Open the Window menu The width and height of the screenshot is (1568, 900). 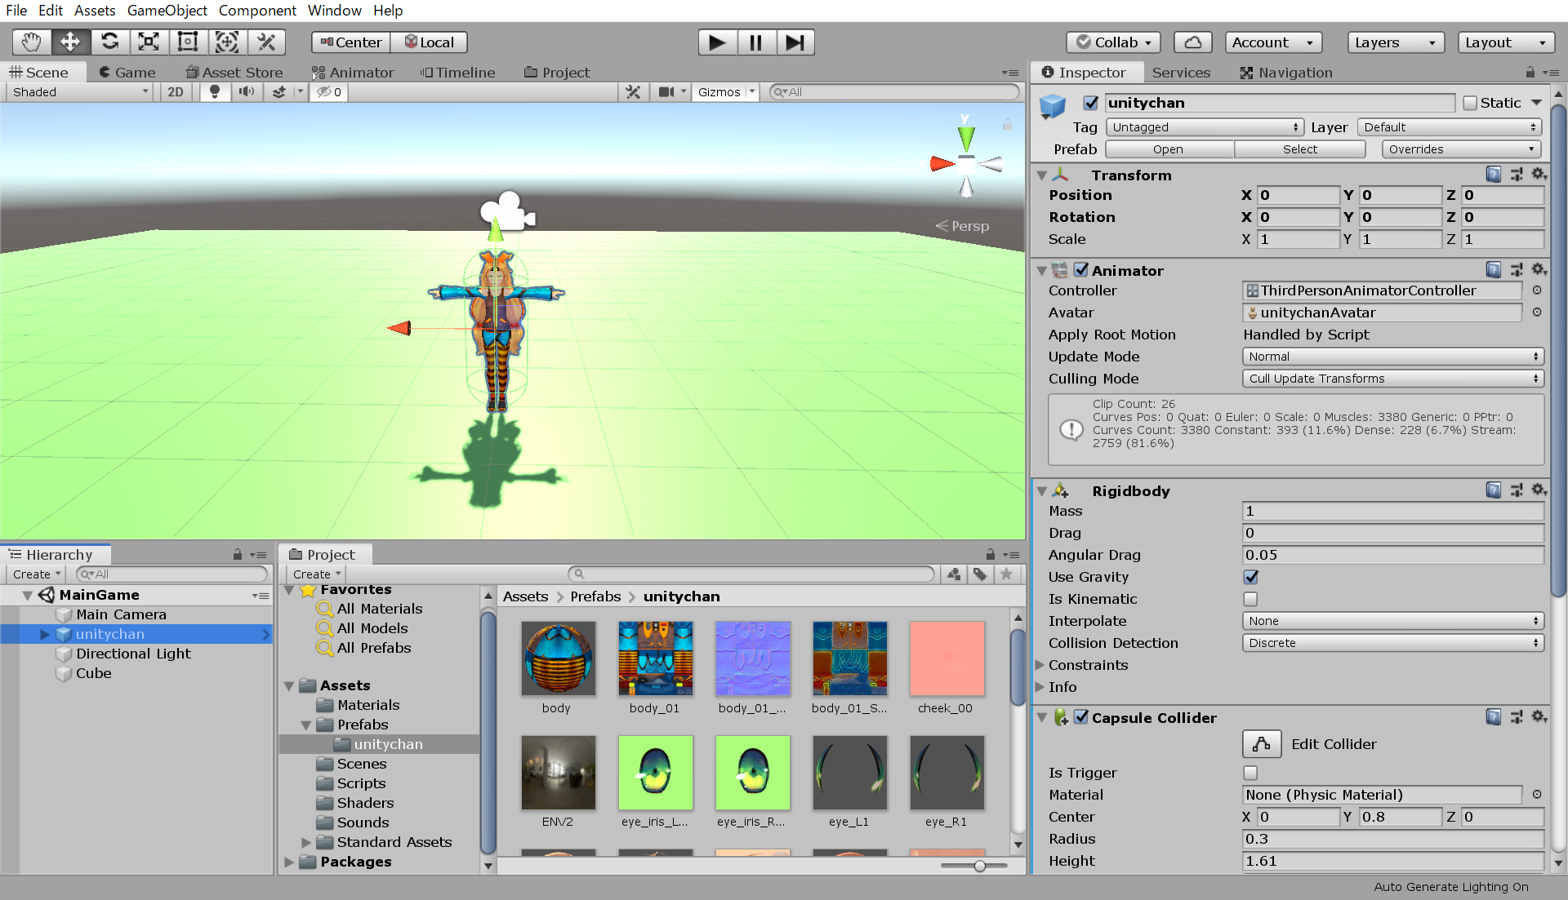pos(335,11)
